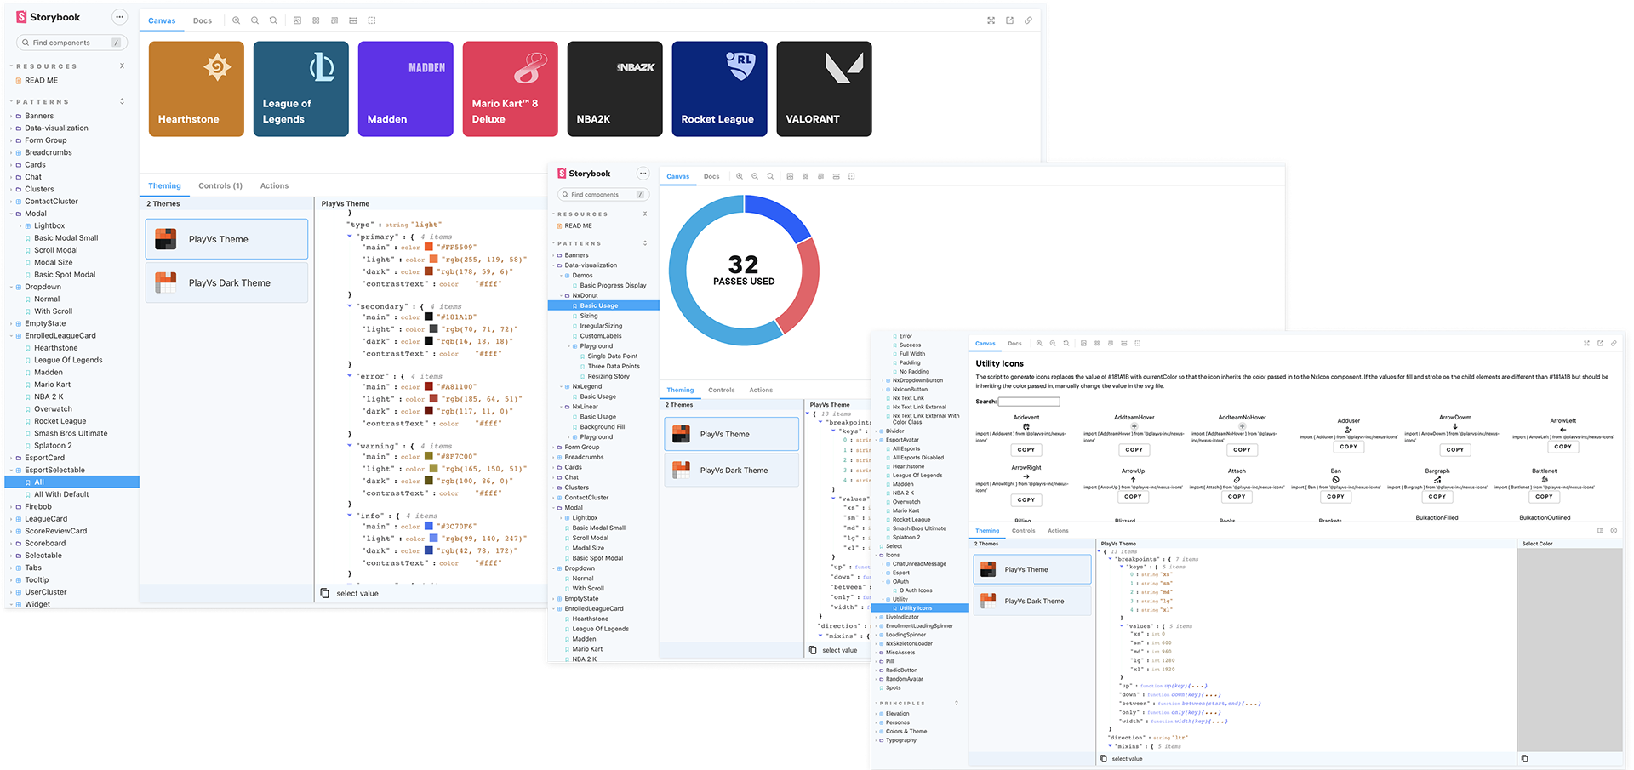Copy the Battlenet icon import

(x=1544, y=496)
